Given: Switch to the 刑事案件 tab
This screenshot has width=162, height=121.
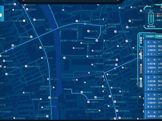Looking at the screenshot, I should (x=159, y=36).
